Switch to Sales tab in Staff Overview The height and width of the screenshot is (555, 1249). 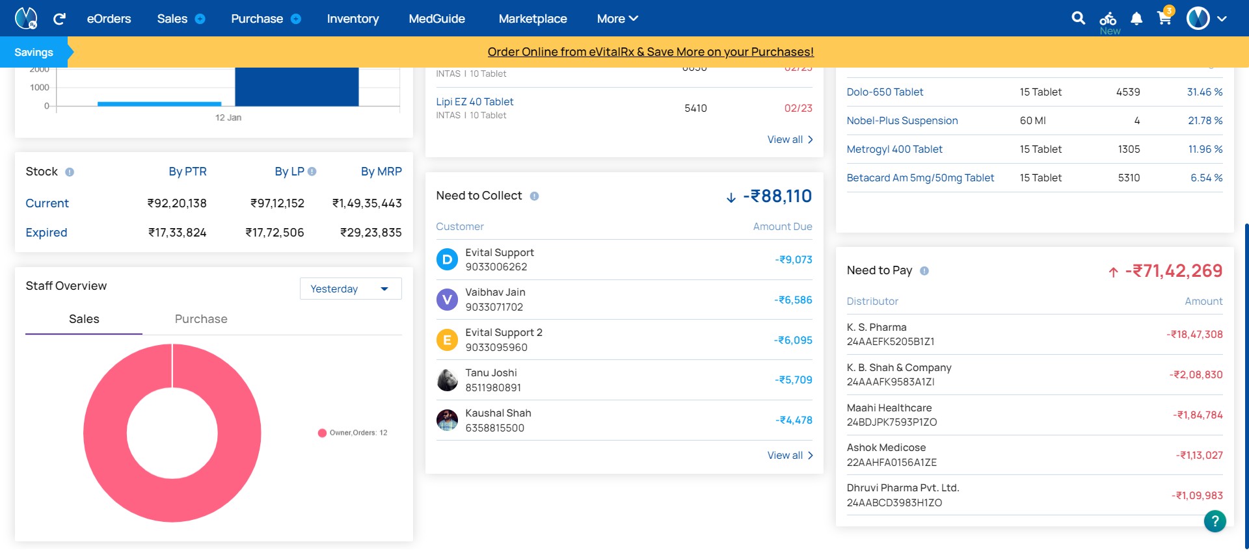point(84,319)
